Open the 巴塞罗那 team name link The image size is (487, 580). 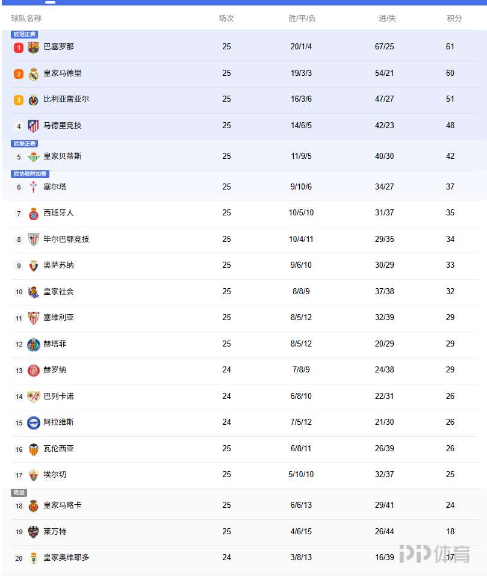(59, 47)
